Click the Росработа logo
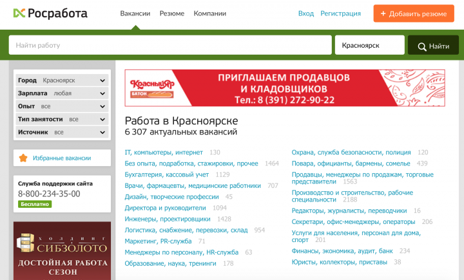 (50, 14)
